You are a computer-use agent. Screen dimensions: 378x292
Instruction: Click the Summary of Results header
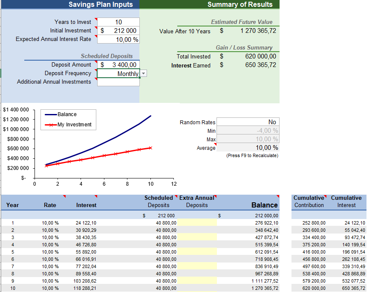239,5
